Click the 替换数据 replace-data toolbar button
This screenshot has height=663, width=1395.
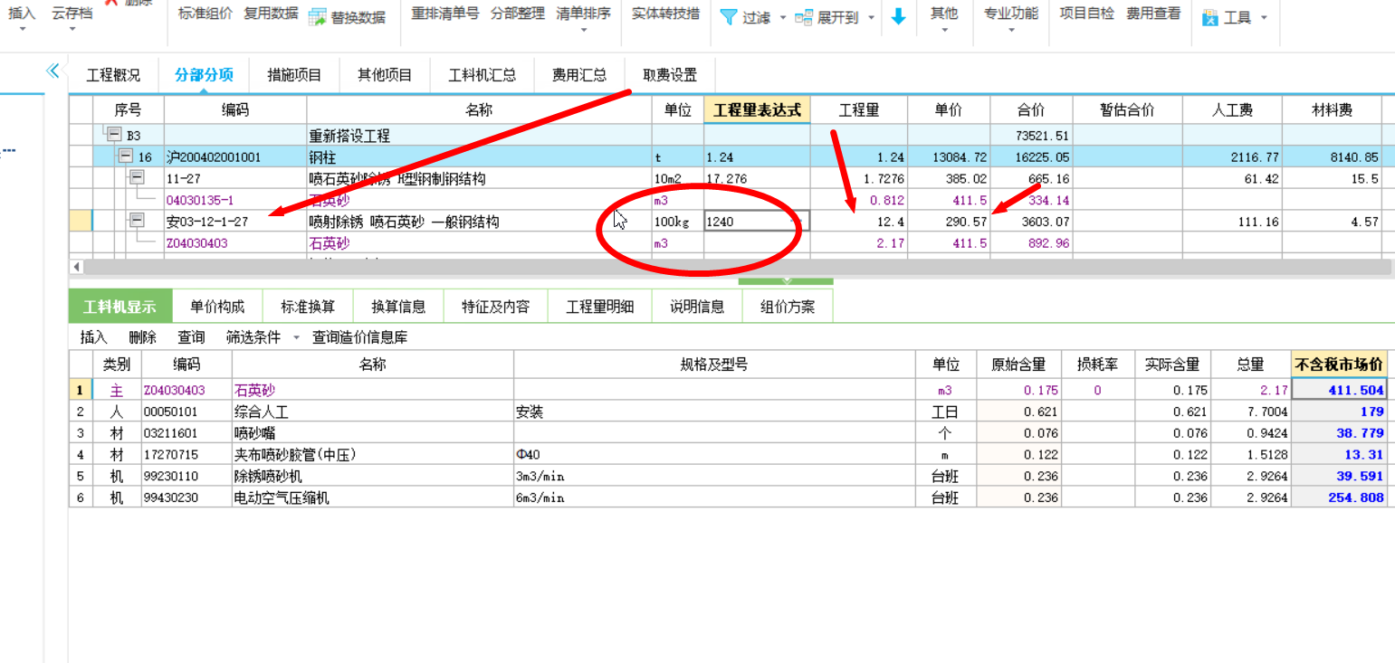click(347, 17)
